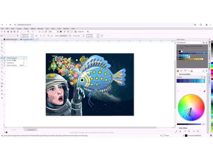Image resolution: width=213 pixels, height=160 pixels.
Task: Open the zoom level dropdown
Action: pos(58,32)
